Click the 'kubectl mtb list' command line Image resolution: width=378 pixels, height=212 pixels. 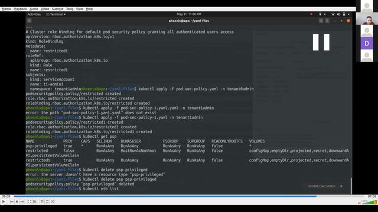coord(101,189)
